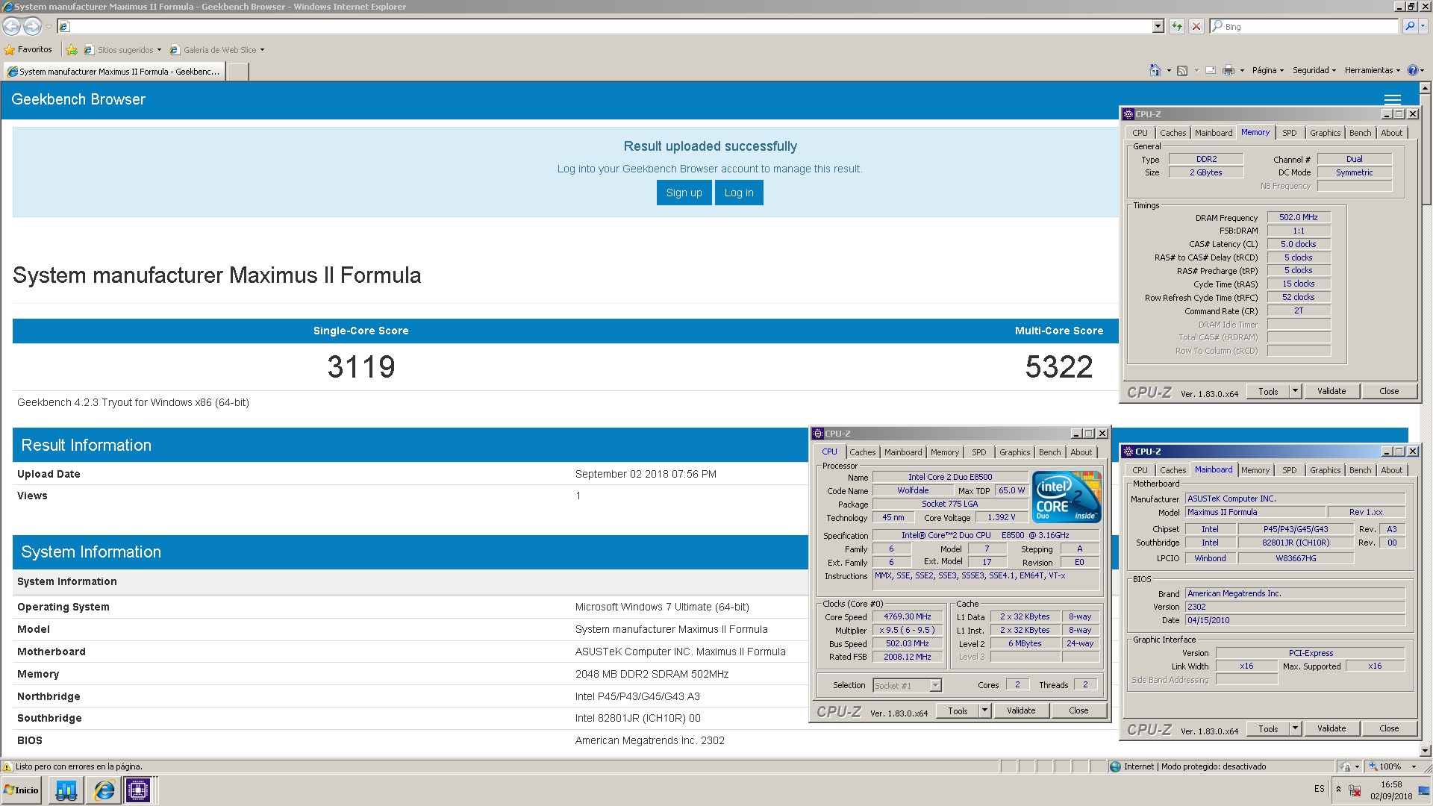1433x806 pixels.
Task: Click the CPU-Z taskbar icon
Action: click(138, 790)
